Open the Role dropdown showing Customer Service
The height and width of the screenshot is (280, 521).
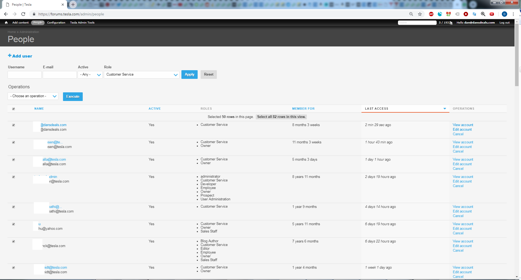[x=142, y=75]
